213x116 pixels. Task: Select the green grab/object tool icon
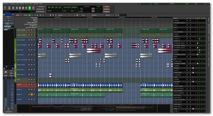30,15
